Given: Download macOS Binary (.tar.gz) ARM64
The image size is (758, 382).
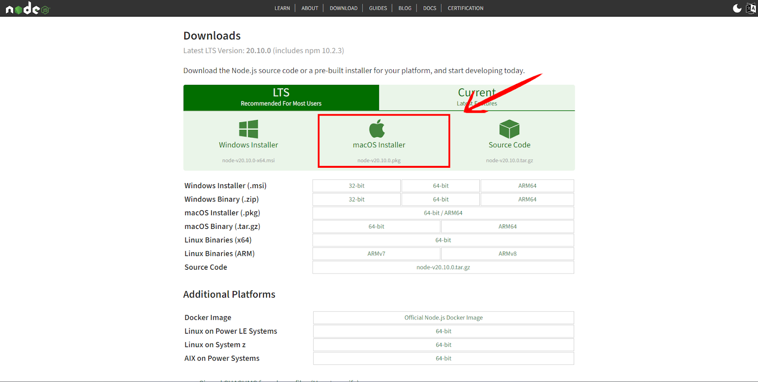Looking at the screenshot, I should click(507, 227).
